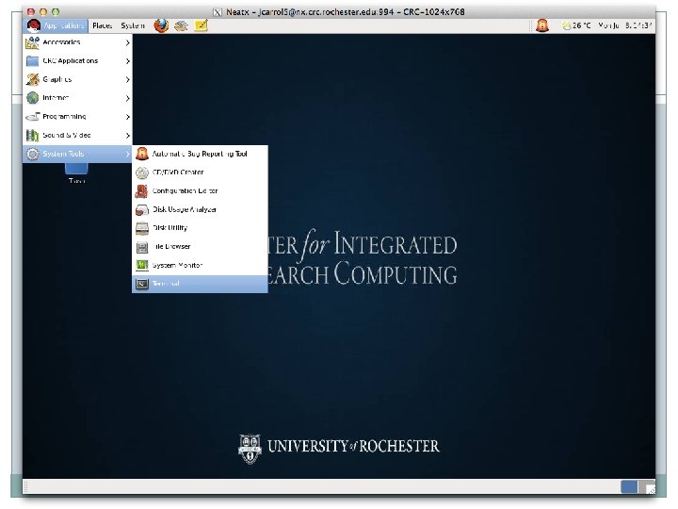Launch File Browser
This screenshot has width=678, height=509.
tap(200, 247)
